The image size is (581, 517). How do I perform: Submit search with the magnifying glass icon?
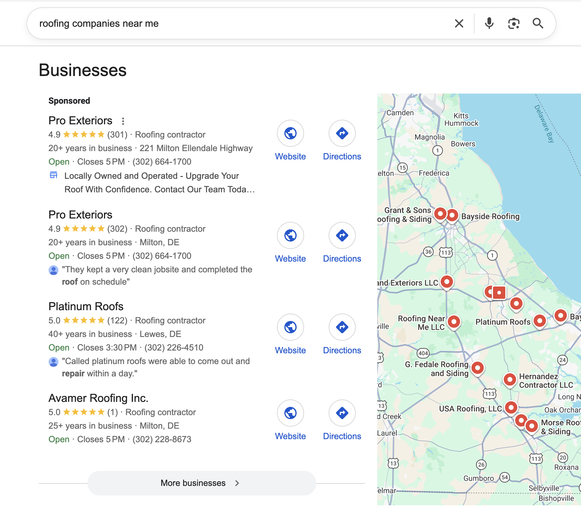(538, 23)
